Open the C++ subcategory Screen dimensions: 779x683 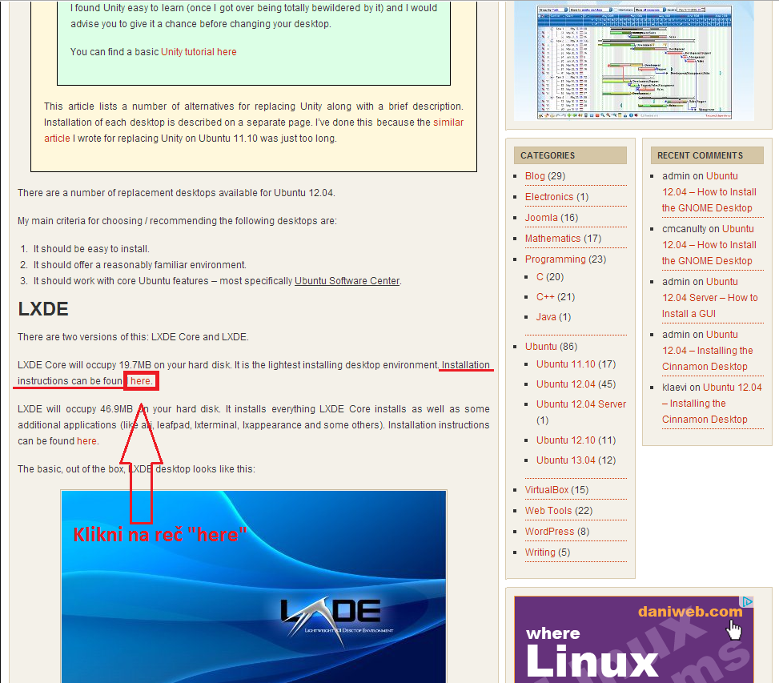(x=545, y=297)
